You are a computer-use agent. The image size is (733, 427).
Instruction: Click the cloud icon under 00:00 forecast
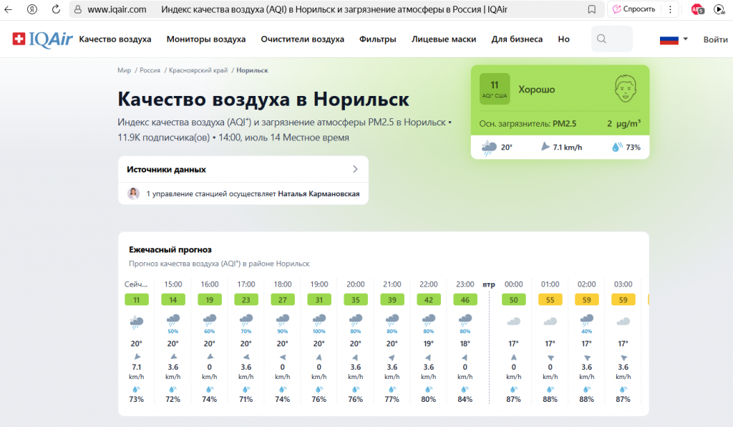(x=514, y=321)
